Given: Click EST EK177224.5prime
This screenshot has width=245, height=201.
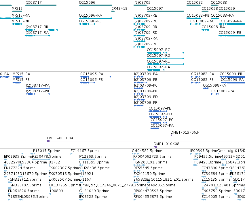Looking at the screenshot, I should (5, 171).
